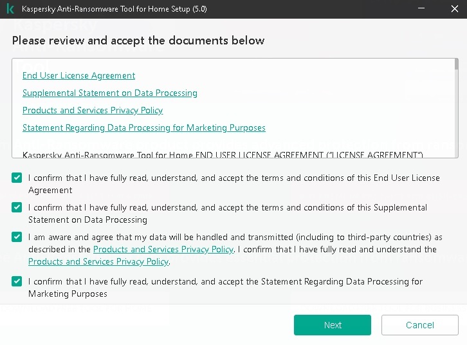Cancel the setup with the Cancel button
This screenshot has width=467, height=345.
tap(420, 325)
